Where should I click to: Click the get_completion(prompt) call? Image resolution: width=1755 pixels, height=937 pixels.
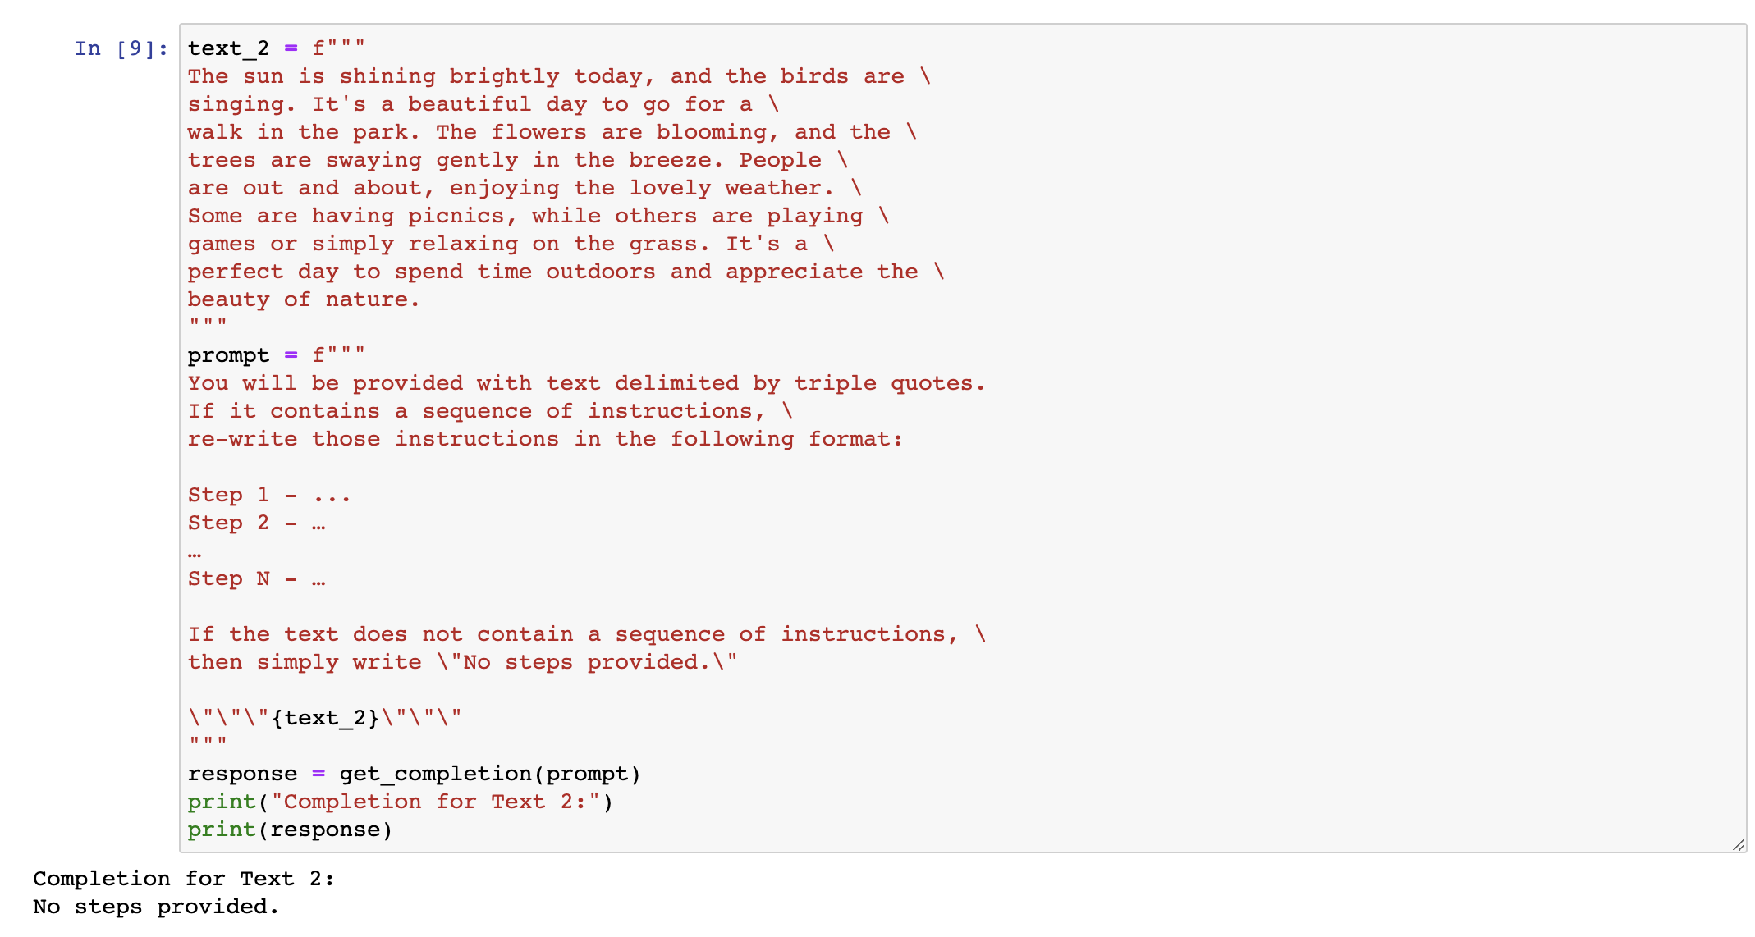pyautogui.click(x=490, y=774)
